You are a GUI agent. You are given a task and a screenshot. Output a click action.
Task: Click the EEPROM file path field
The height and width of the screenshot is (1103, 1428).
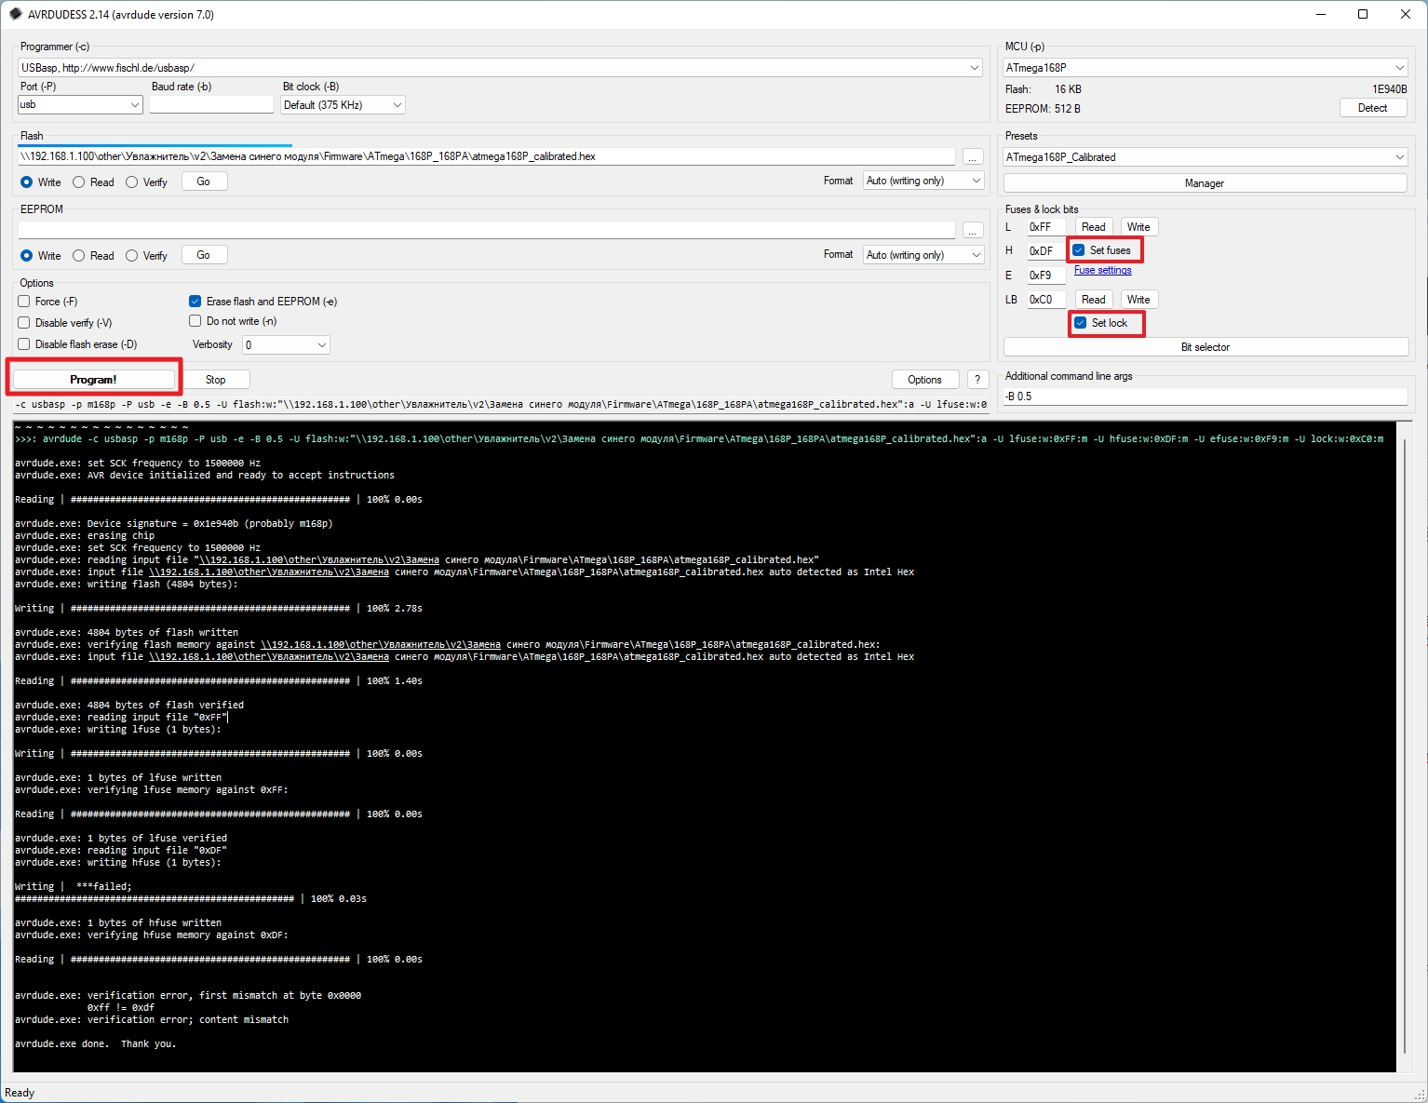click(x=486, y=230)
